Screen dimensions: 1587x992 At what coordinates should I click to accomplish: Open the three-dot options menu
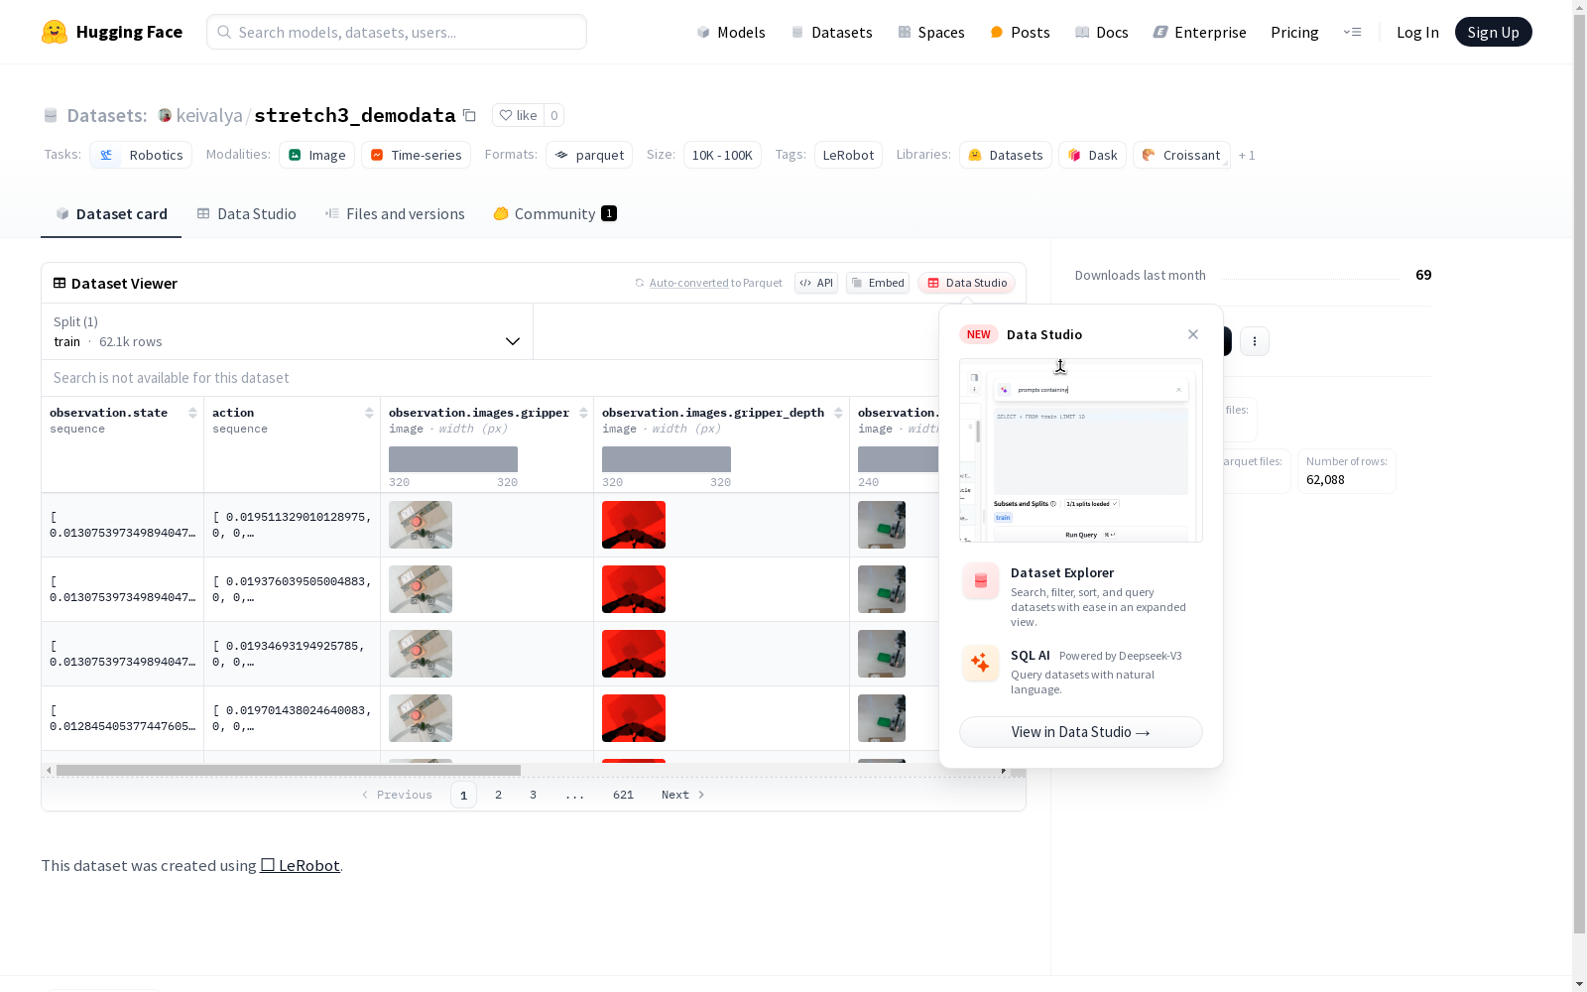[x=1255, y=341]
